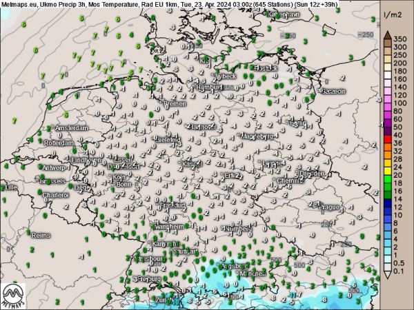Select the red 40 legend color block

pyautogui.click(x=389, y=138)
